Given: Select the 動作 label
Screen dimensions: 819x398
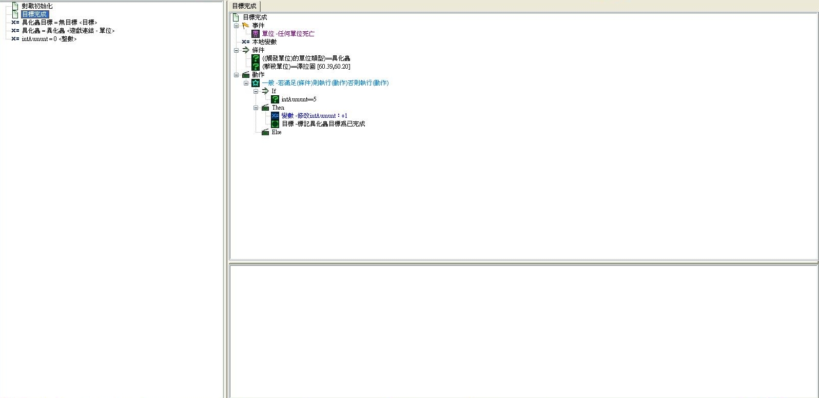Looking at the screenshot, I should pos(259,75).
